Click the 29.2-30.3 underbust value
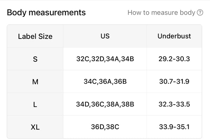The width and height of the screenshot is (210, 140). [174, 59]
